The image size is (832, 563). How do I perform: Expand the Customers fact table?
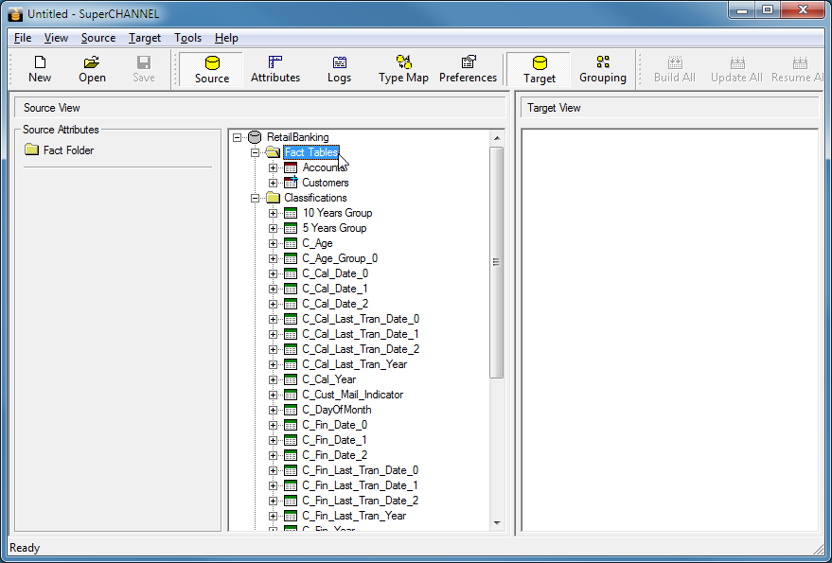pos(274,183)
